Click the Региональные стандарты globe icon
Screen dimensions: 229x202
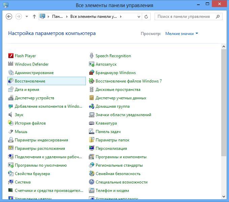pos(92,165)
